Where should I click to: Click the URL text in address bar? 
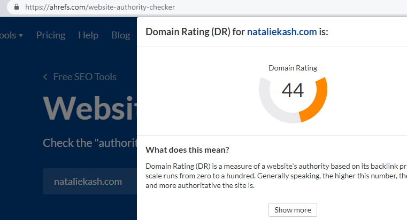coord(100,7)
